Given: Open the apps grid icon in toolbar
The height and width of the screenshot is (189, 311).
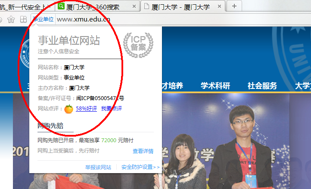Looking at the screenshot, I should 23,19.
